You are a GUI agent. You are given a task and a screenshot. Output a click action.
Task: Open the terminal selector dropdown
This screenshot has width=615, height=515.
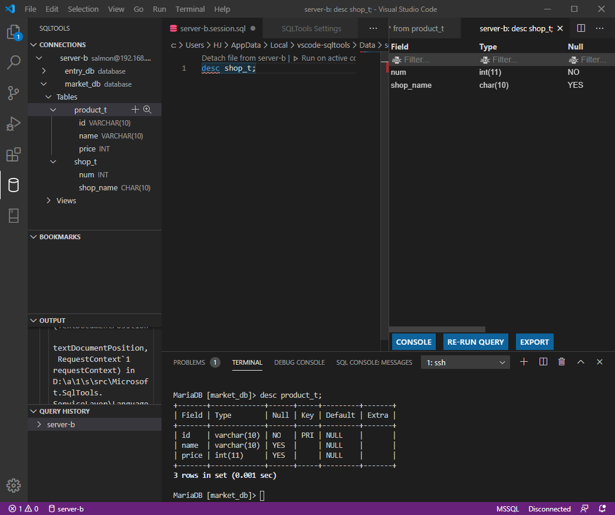point(466,362)
